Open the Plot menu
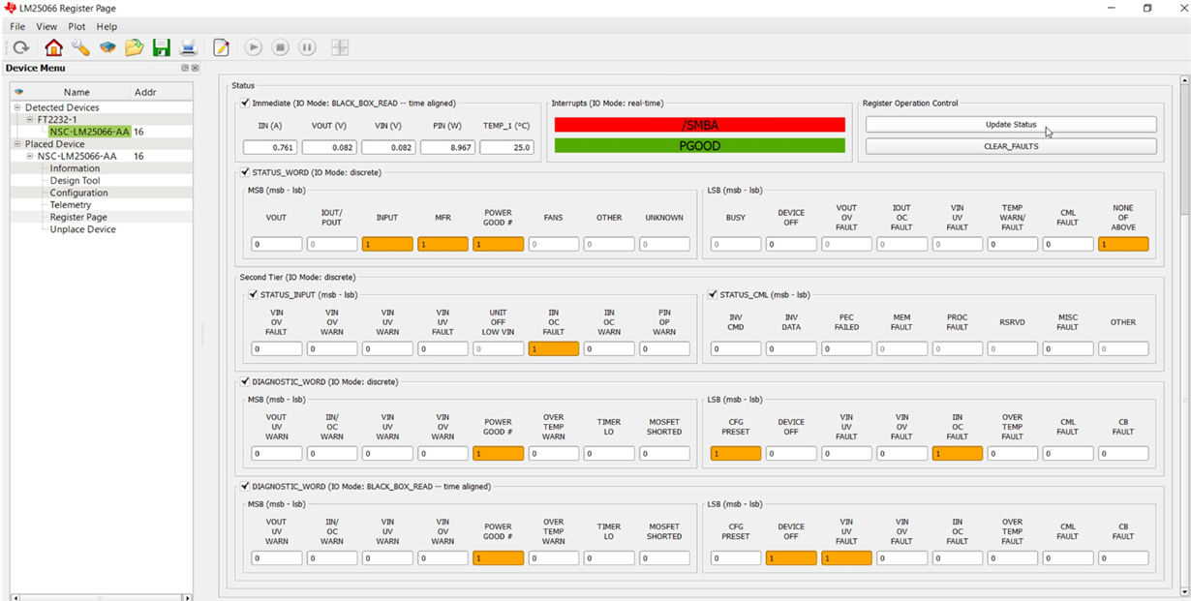This screenshot has width=1191, height=601. (76, 26)
